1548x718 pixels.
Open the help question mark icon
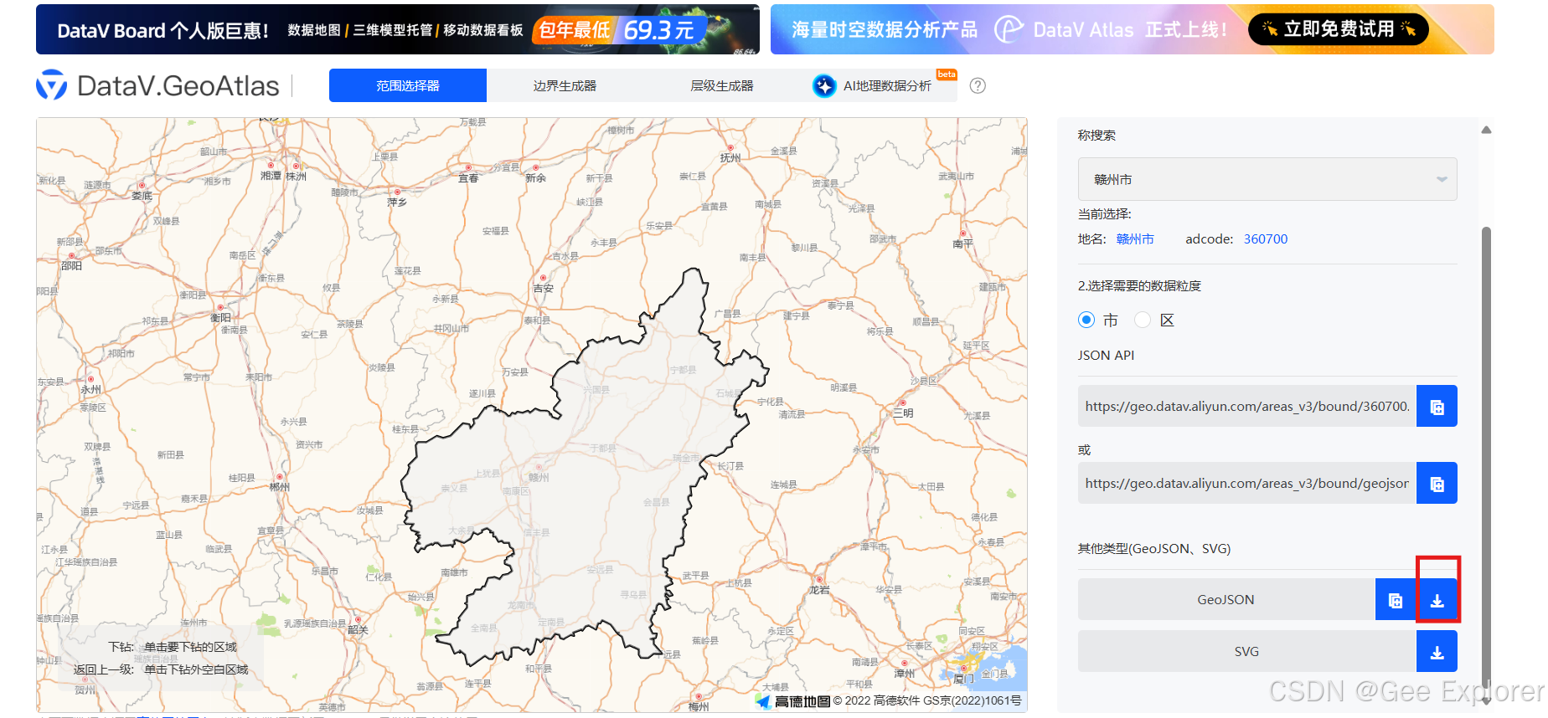pos(978,85)
